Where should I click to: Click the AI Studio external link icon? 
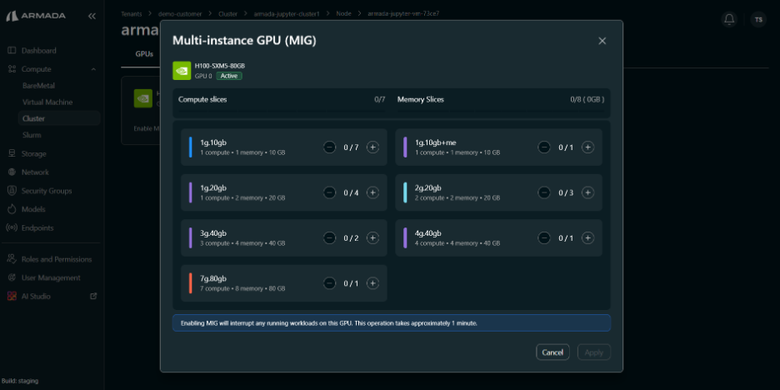point(93,296)
